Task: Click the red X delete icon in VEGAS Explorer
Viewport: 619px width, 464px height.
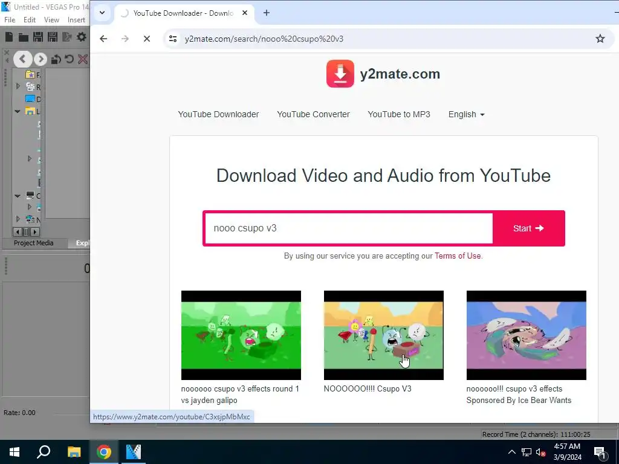Action: 82,59
